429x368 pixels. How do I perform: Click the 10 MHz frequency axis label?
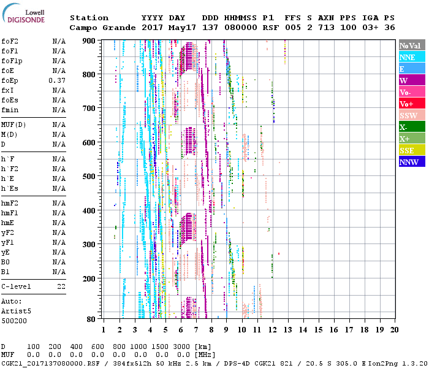[241, 330]
